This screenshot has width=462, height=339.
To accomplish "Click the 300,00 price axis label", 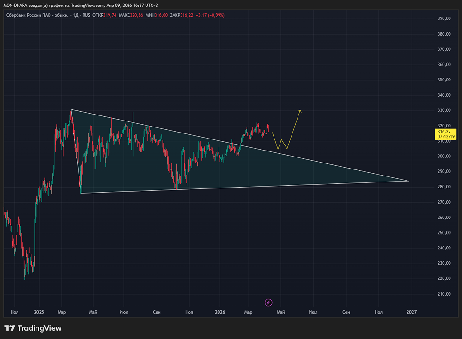I will point(444,156).
